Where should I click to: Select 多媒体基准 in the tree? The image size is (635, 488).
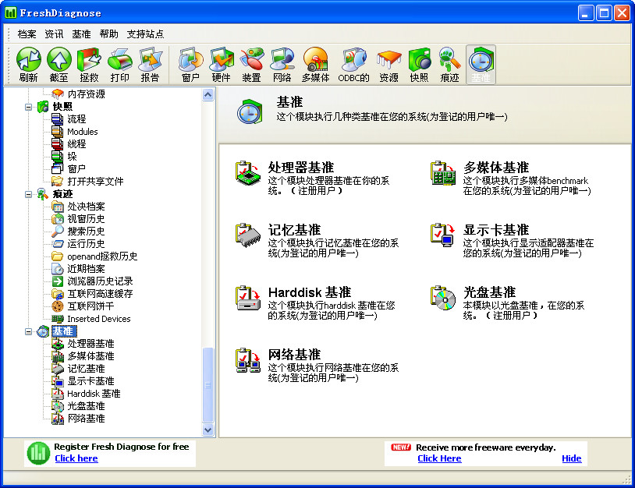coord(90,356)
